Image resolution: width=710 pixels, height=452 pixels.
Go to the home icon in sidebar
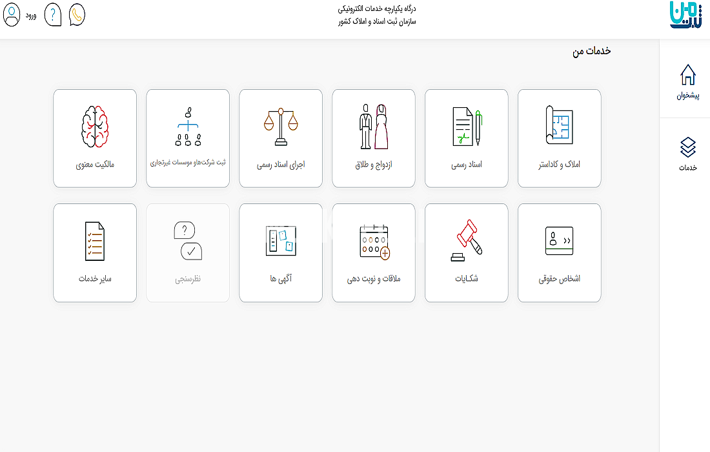688,75
